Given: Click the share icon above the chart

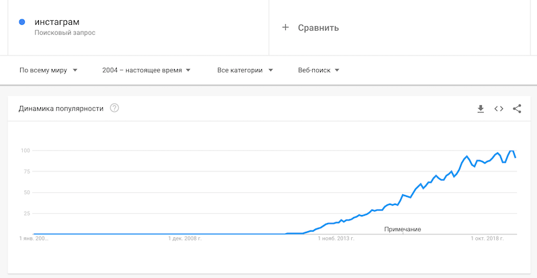Looking at the screenshot, I should 517,109.
